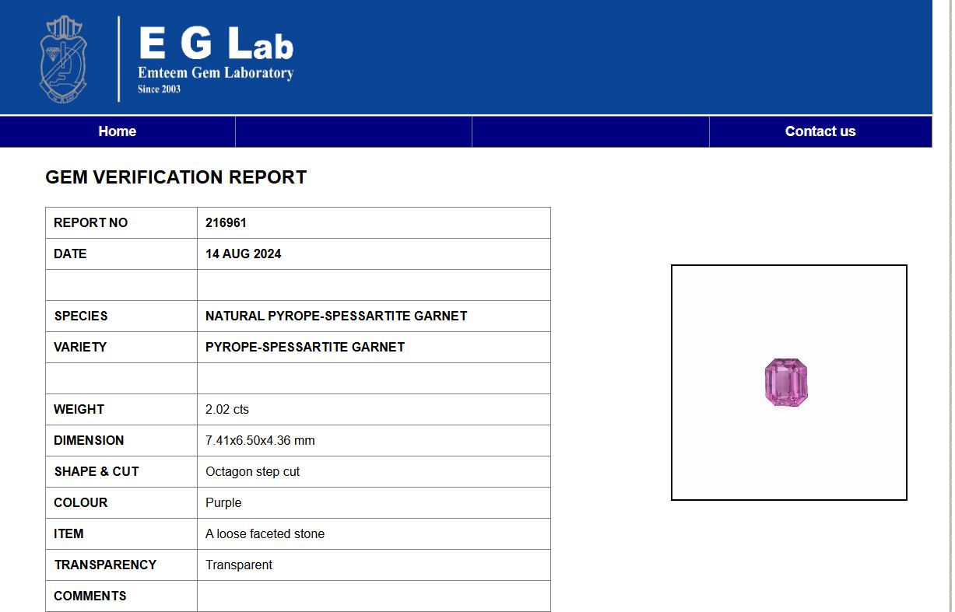Click the dimension value 7.41x6.50x4.36 mm
955x612 pixels.
pos(260,441)
